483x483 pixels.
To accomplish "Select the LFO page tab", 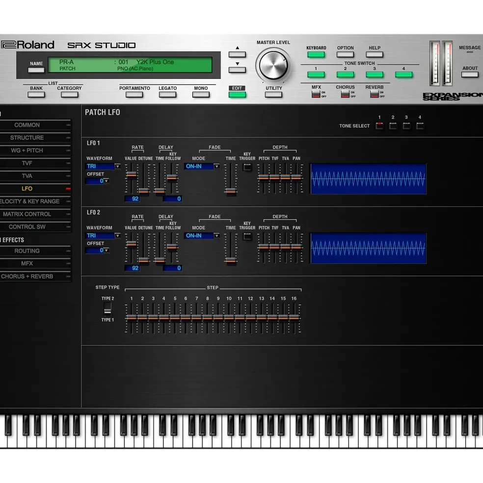I will tap(35, 188).
